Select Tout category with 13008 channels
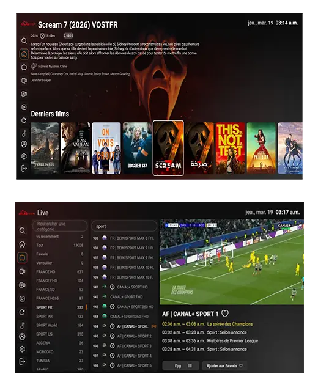Screen dimensions: 318x385 (x=60, y=245)
